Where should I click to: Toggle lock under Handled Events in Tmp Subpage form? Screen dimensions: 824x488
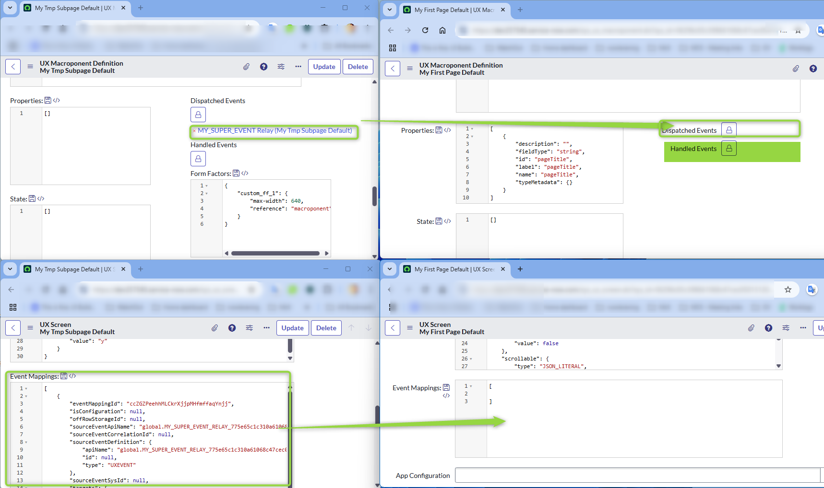click(198, 159)
